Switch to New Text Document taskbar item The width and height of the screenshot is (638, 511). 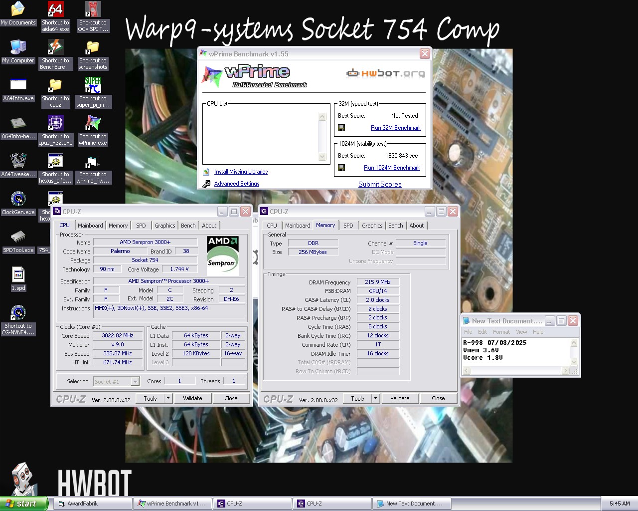tap(412, 504)
